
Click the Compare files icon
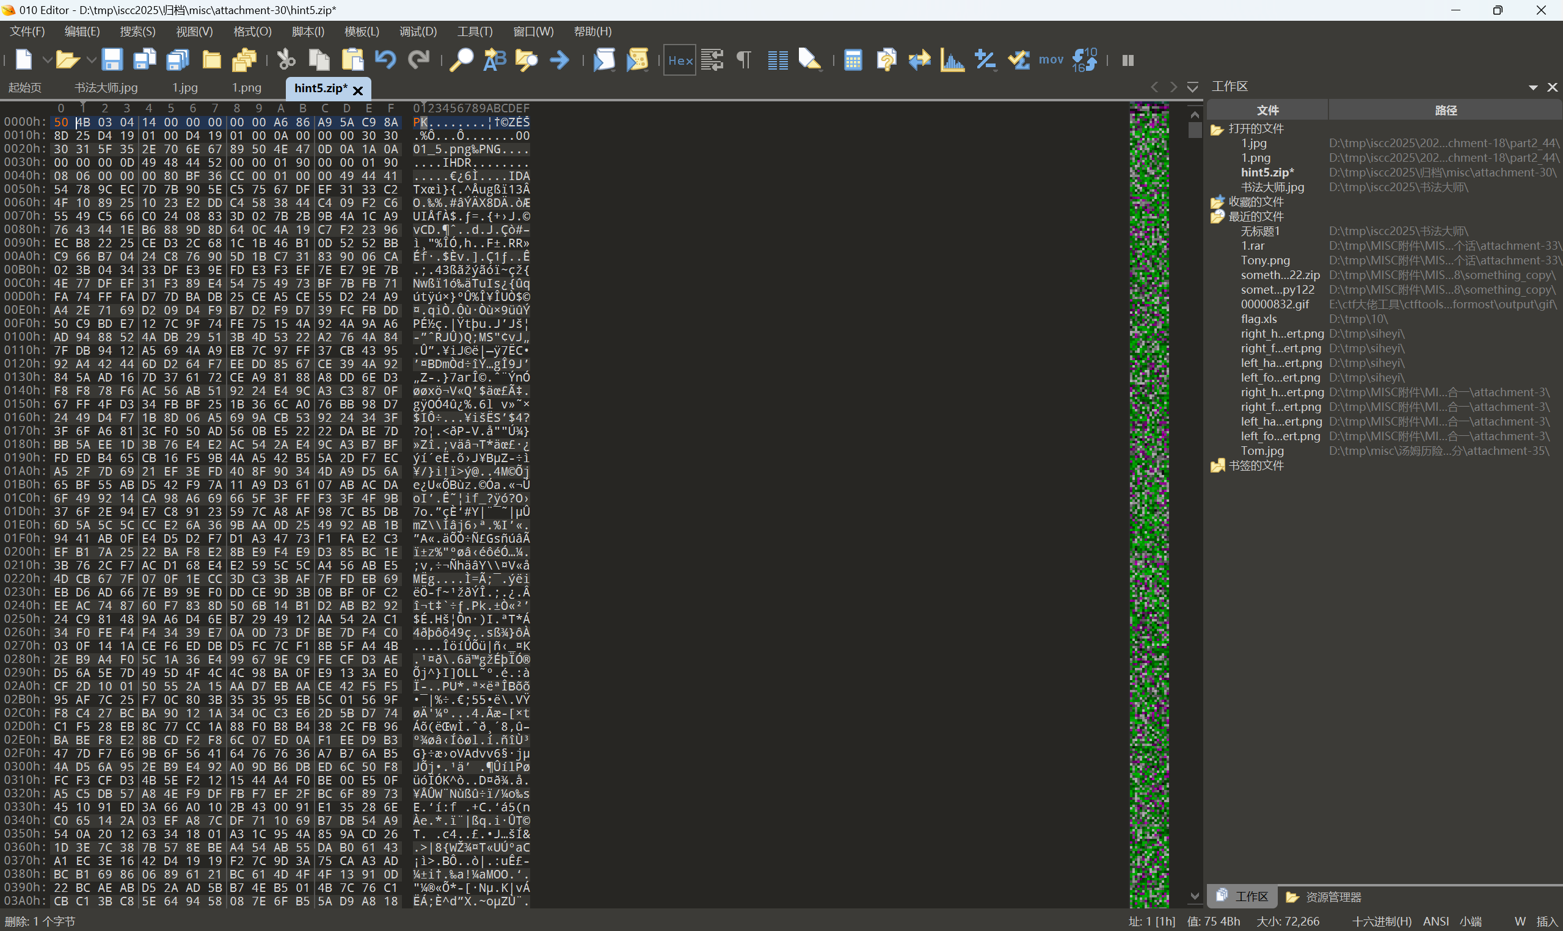pos(887,60)
